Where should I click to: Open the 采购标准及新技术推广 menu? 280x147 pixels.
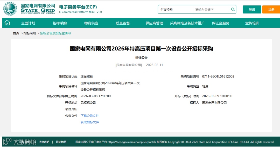(x=187, y=23)
